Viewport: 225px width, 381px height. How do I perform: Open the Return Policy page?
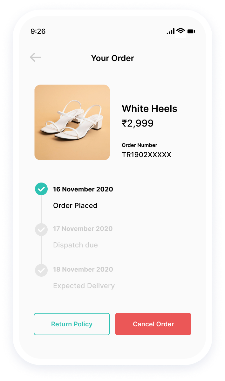[72, 324]
